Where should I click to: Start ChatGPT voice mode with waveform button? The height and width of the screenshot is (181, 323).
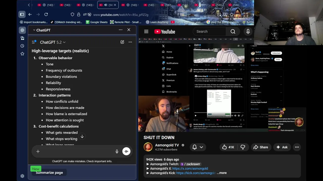126,151
